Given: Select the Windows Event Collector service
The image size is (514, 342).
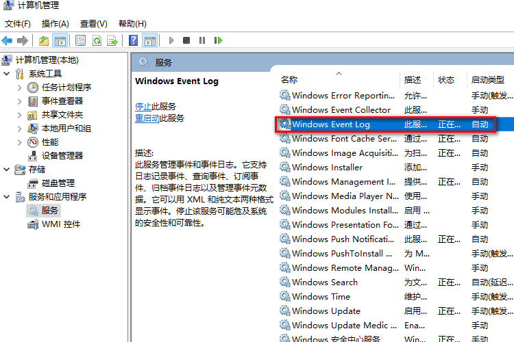Looking at the screenshot, I should pos(395,110).
